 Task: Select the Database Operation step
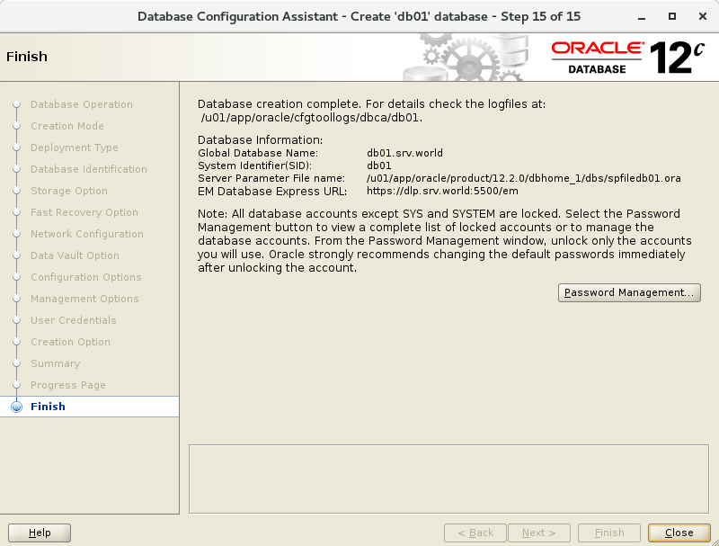pyautogui.click(x=82, y=104)
